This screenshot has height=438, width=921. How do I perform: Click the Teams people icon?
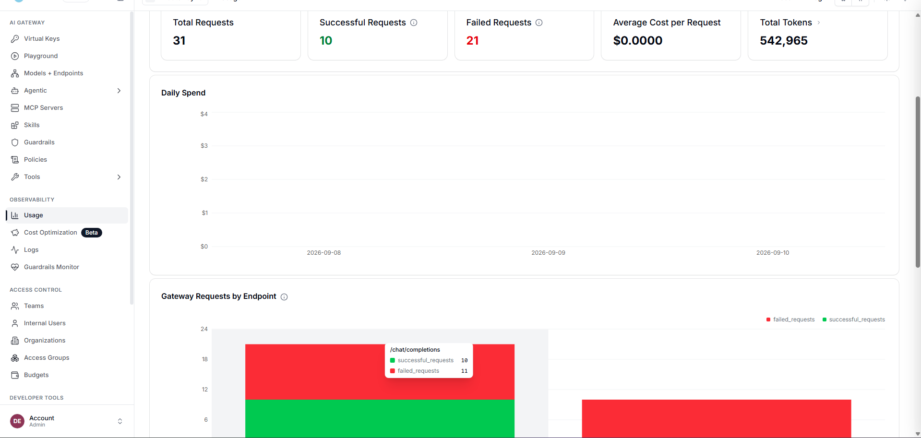click(15, 306)
